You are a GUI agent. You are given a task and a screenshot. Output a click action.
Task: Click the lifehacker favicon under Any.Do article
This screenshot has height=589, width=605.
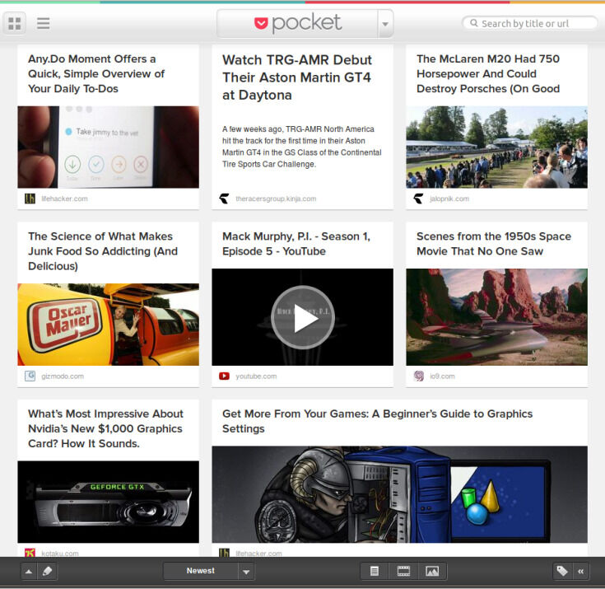(x=30, y=199)
